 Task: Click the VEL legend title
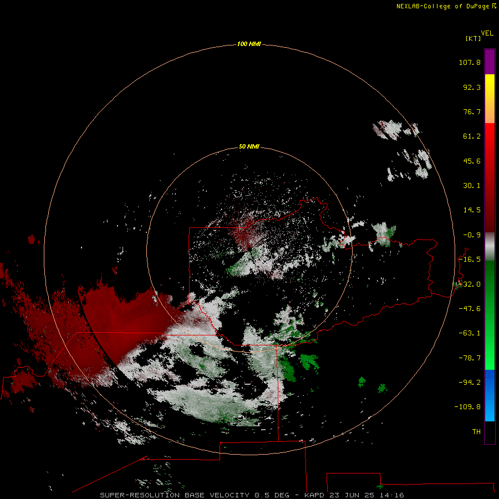click(x=487, y=33)
